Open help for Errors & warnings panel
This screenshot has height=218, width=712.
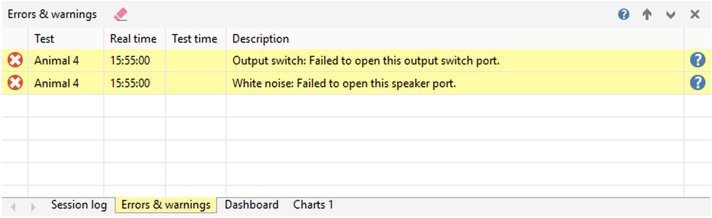(x=624, y=15)
